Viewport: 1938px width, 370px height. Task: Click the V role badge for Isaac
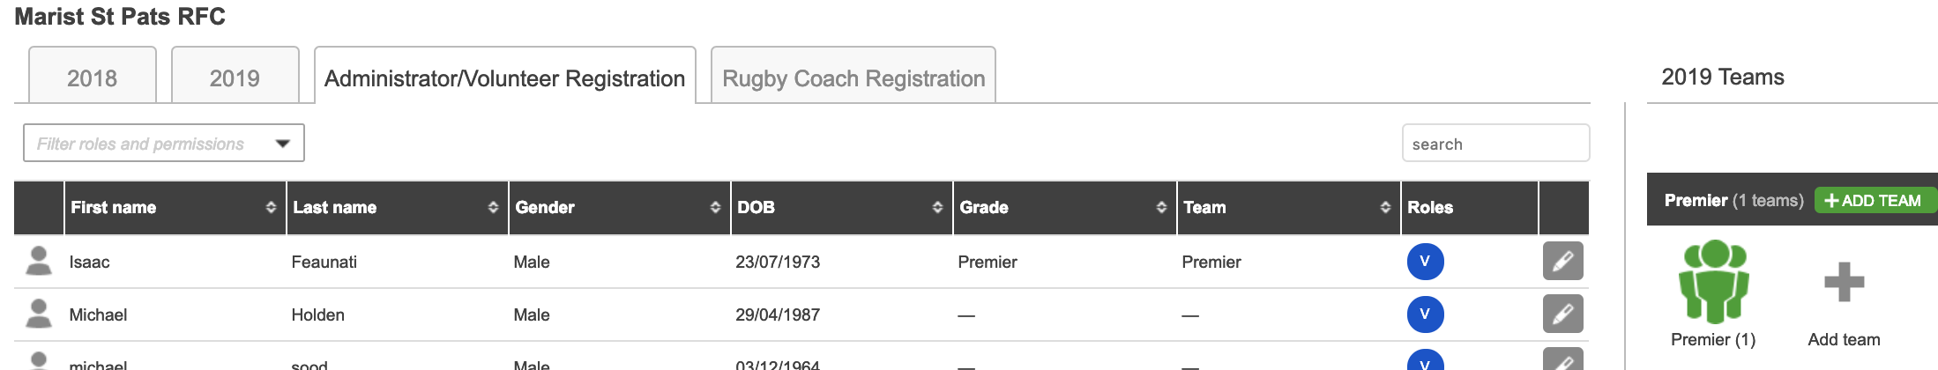click(1425, 262)
